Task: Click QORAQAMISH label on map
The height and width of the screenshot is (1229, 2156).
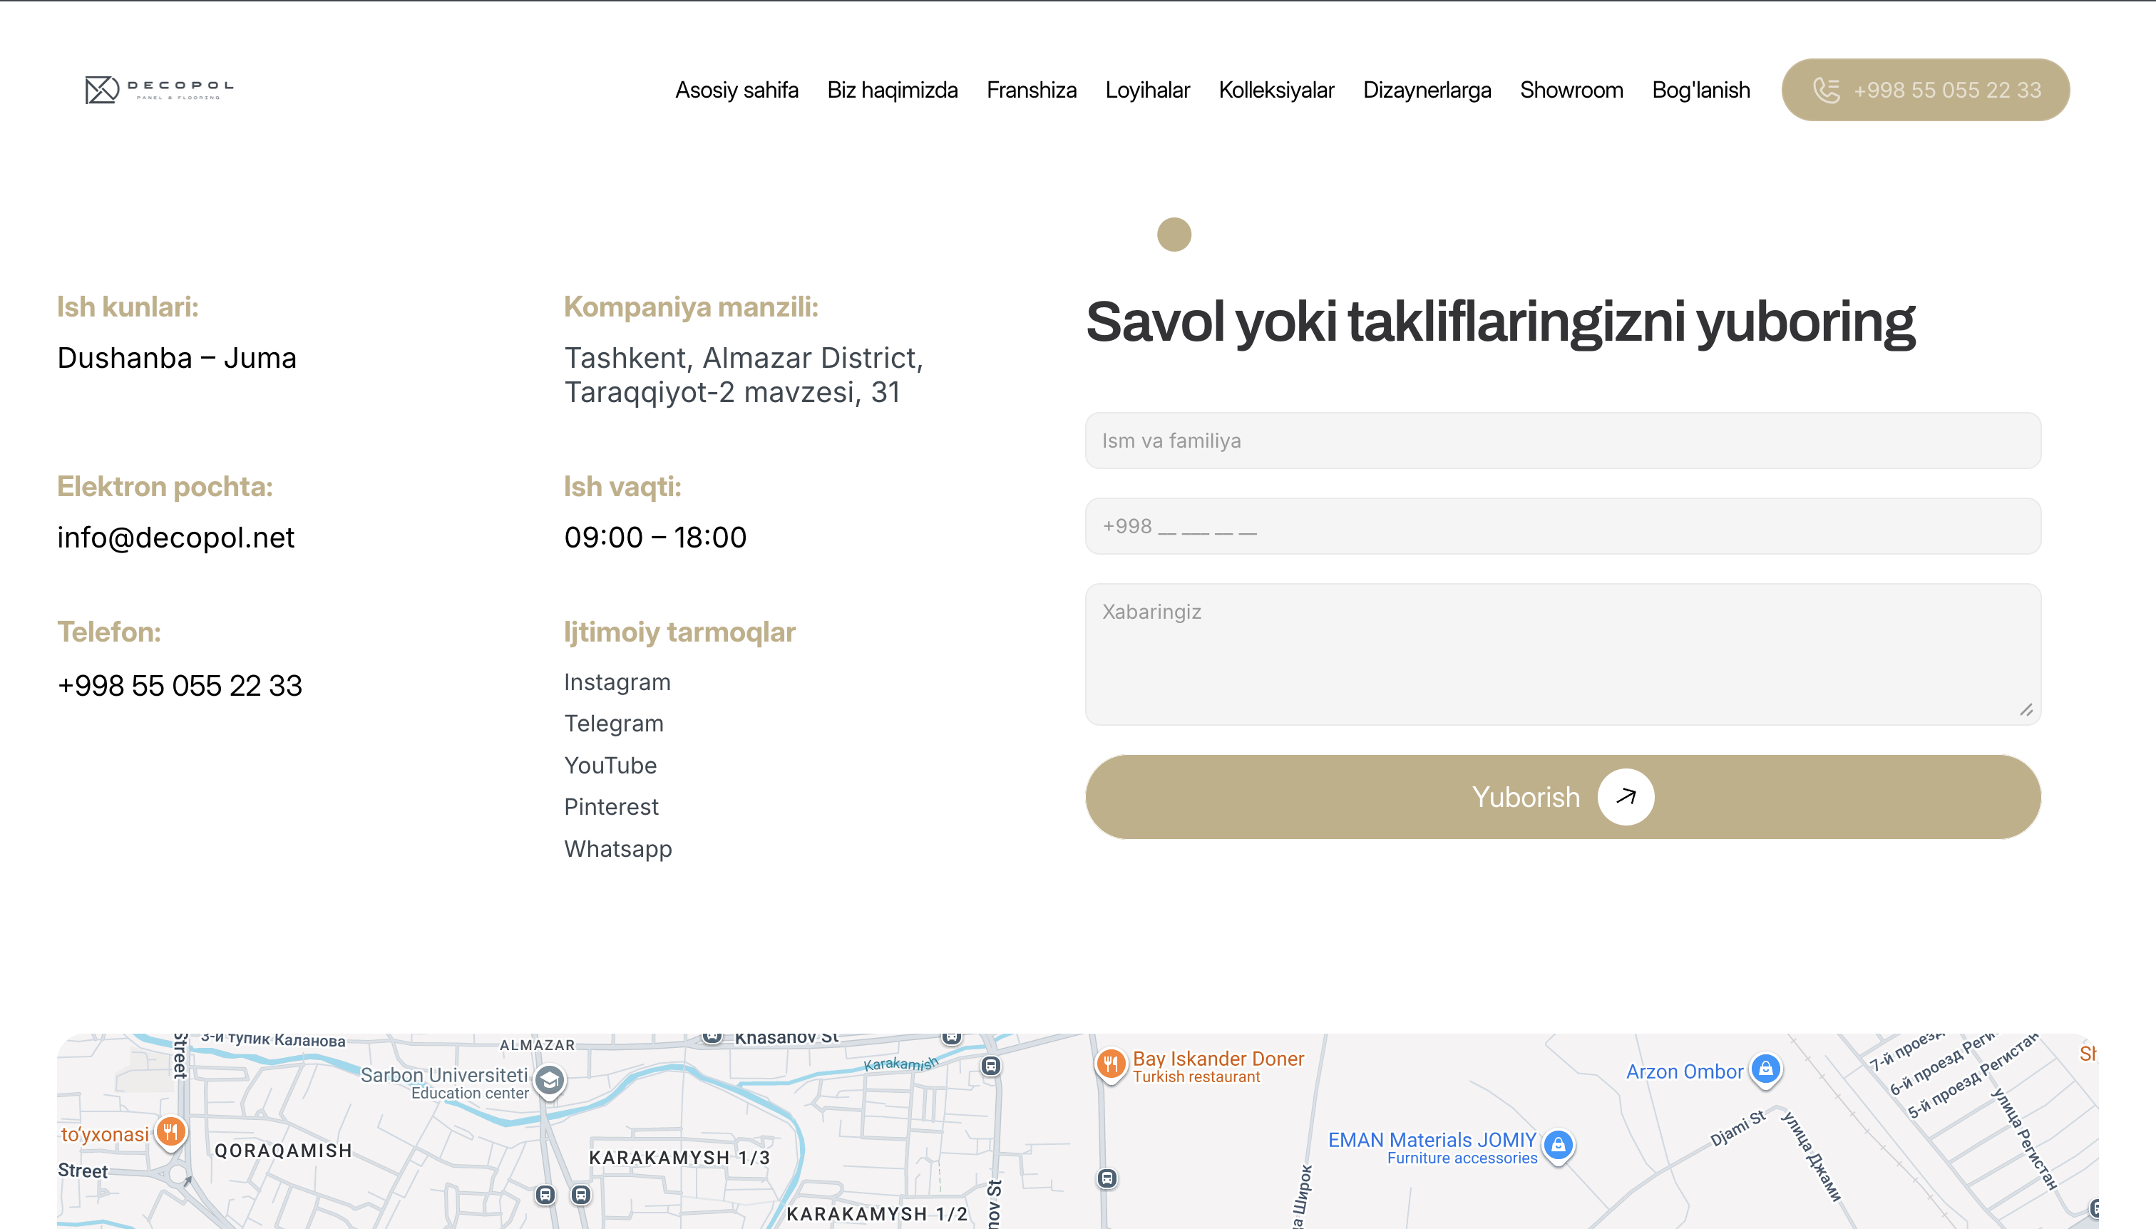Action: click(283, 1151)
